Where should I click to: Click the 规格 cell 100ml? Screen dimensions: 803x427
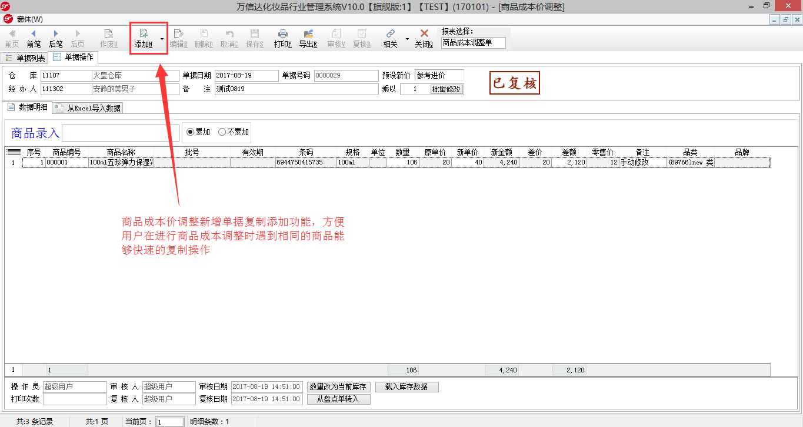coord(353,163)
